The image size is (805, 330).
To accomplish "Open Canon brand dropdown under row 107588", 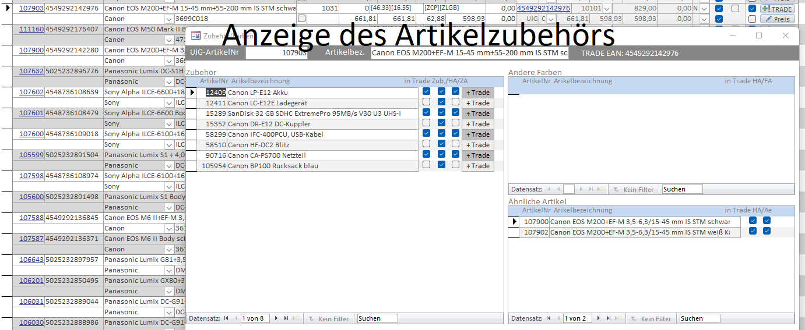I will coord(168,229).
